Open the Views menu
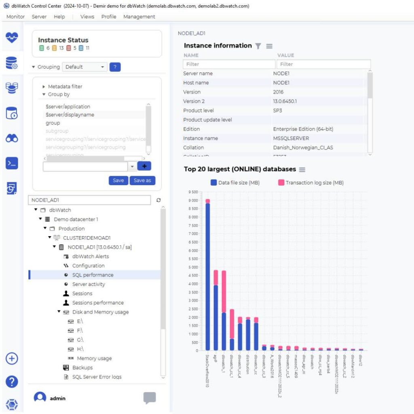Screen dimensions: 414x414 87,17
